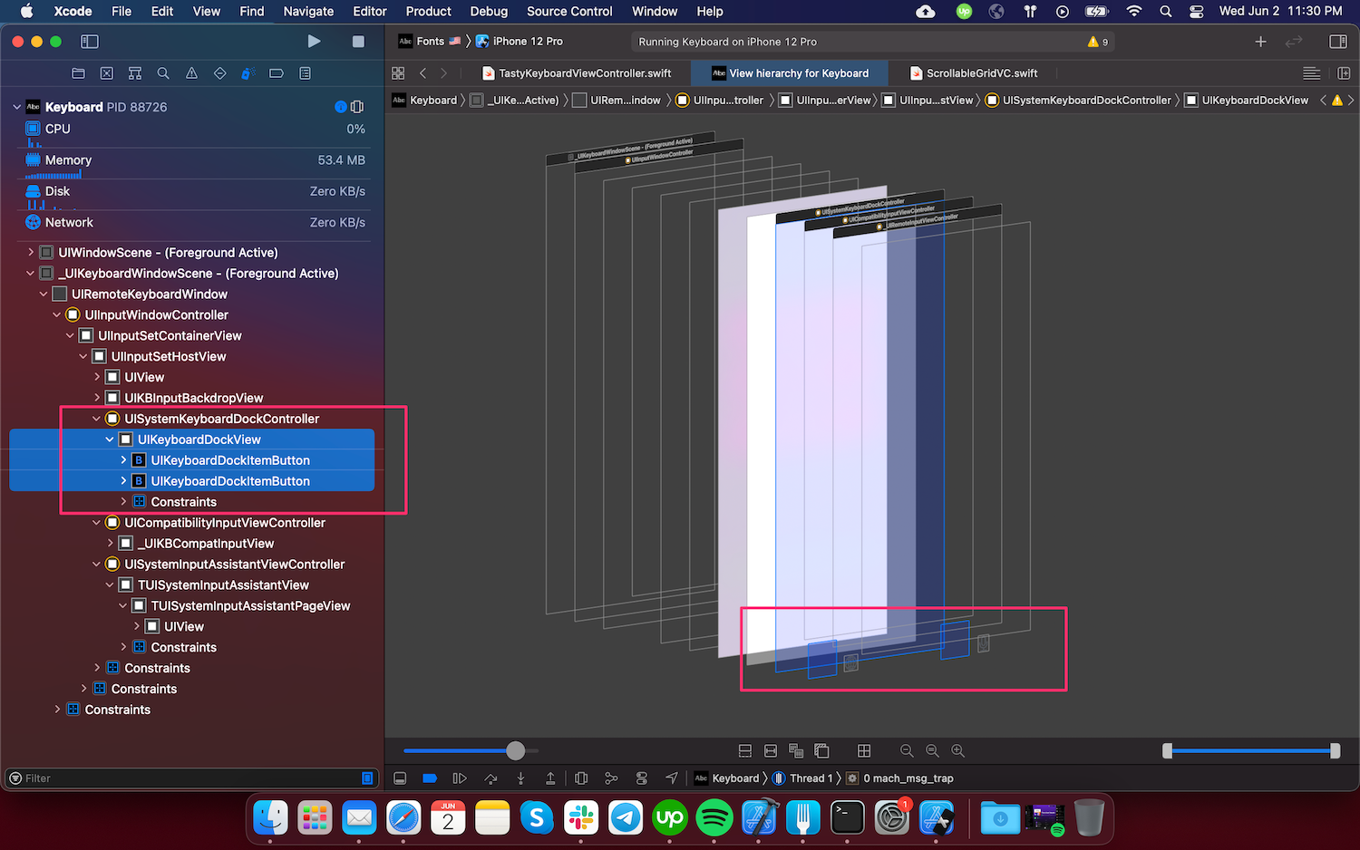Open the Issue navigator warning icon

pyautogui.click(x=191, y=73)
